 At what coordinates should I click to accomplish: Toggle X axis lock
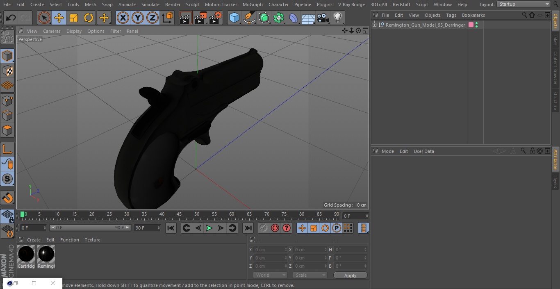123,18
